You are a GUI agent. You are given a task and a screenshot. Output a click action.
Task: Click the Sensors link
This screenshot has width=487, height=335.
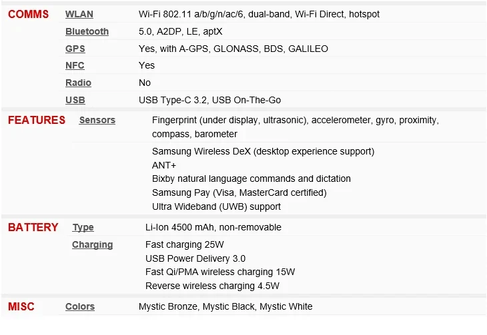point(97,120)
